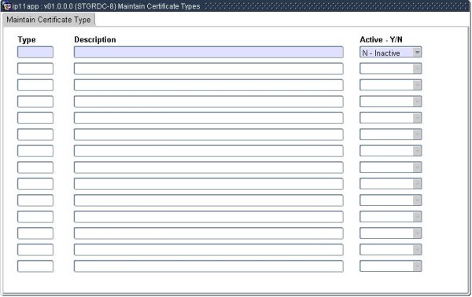
Task: Click the first row Description field
Action: point(208,53)
